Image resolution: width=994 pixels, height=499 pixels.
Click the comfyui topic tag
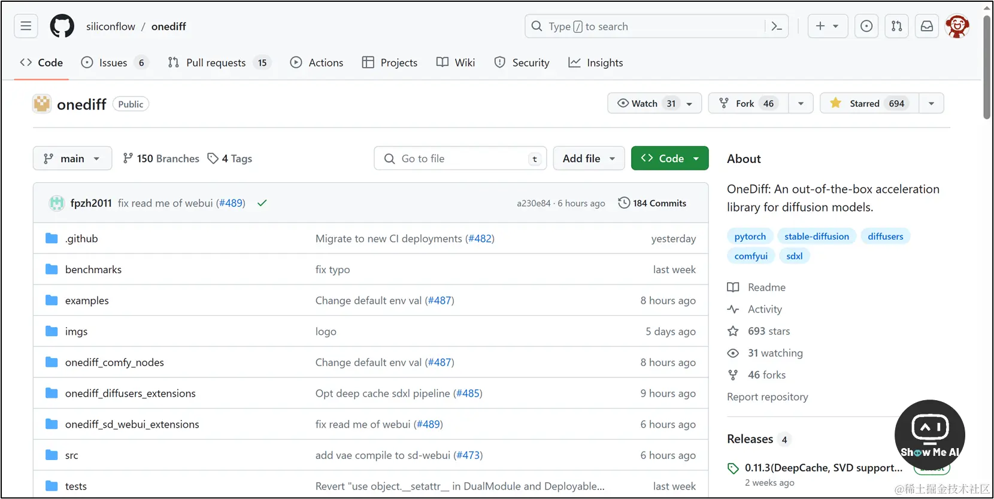(751, 256)
